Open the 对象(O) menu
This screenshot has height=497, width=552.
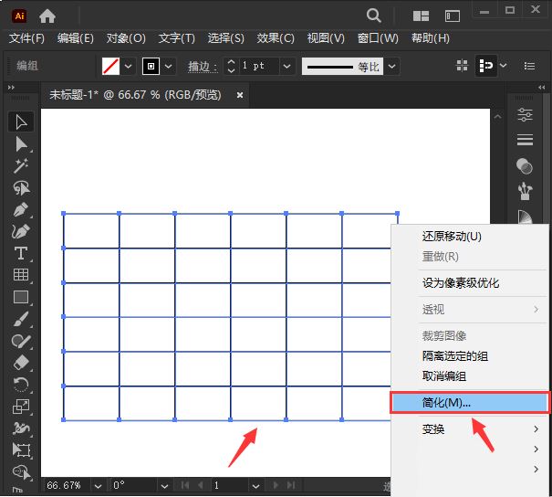[x=126, y=38]
